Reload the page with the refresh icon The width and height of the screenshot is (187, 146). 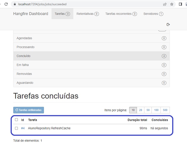tap(6, 4)
